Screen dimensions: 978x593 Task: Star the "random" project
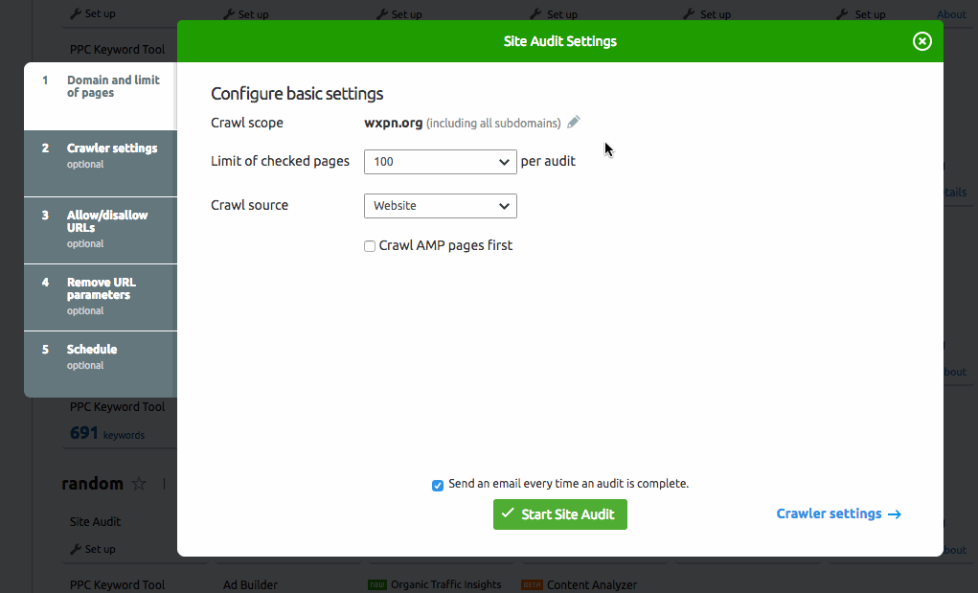(x=138, y=484)
